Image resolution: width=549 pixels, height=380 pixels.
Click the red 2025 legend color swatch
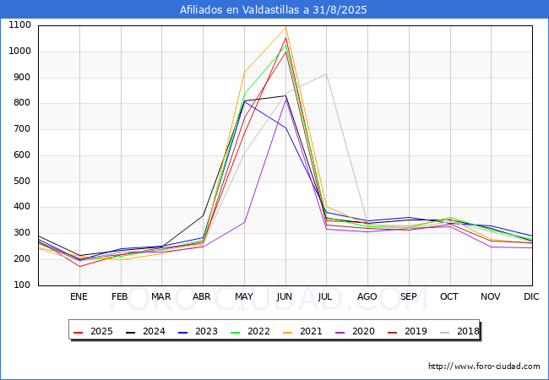78,332
